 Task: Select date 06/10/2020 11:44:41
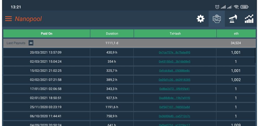46,116
